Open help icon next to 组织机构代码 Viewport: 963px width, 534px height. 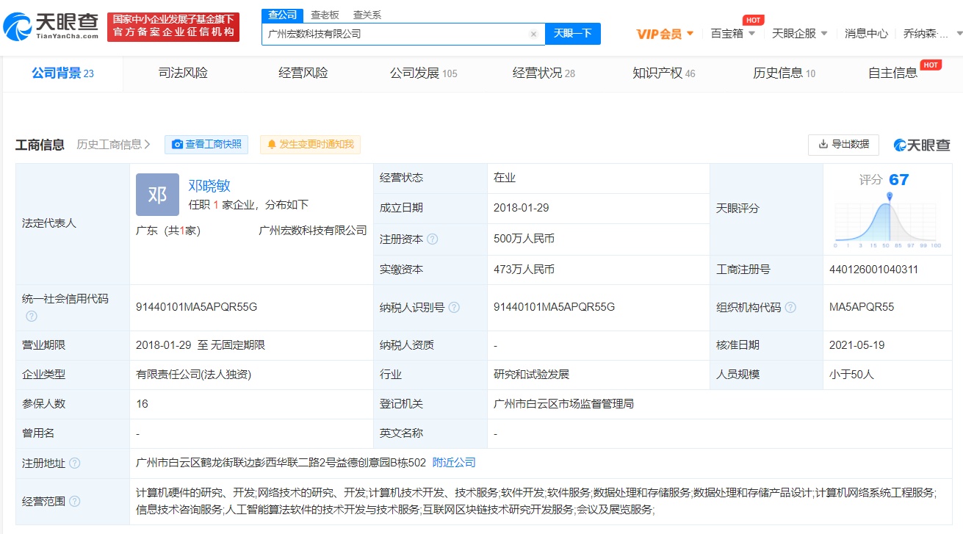point(790,307)
